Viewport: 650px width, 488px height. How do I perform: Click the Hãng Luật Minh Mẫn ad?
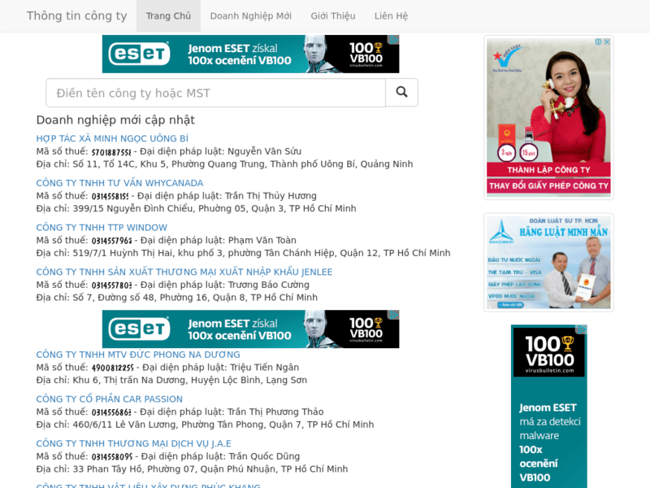pyautogui.click(x=548, y=262)
